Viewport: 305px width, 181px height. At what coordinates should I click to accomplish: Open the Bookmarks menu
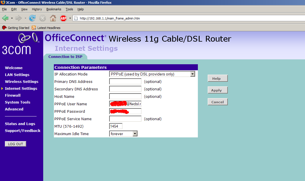pyautogui.click(x=54, y=9)
